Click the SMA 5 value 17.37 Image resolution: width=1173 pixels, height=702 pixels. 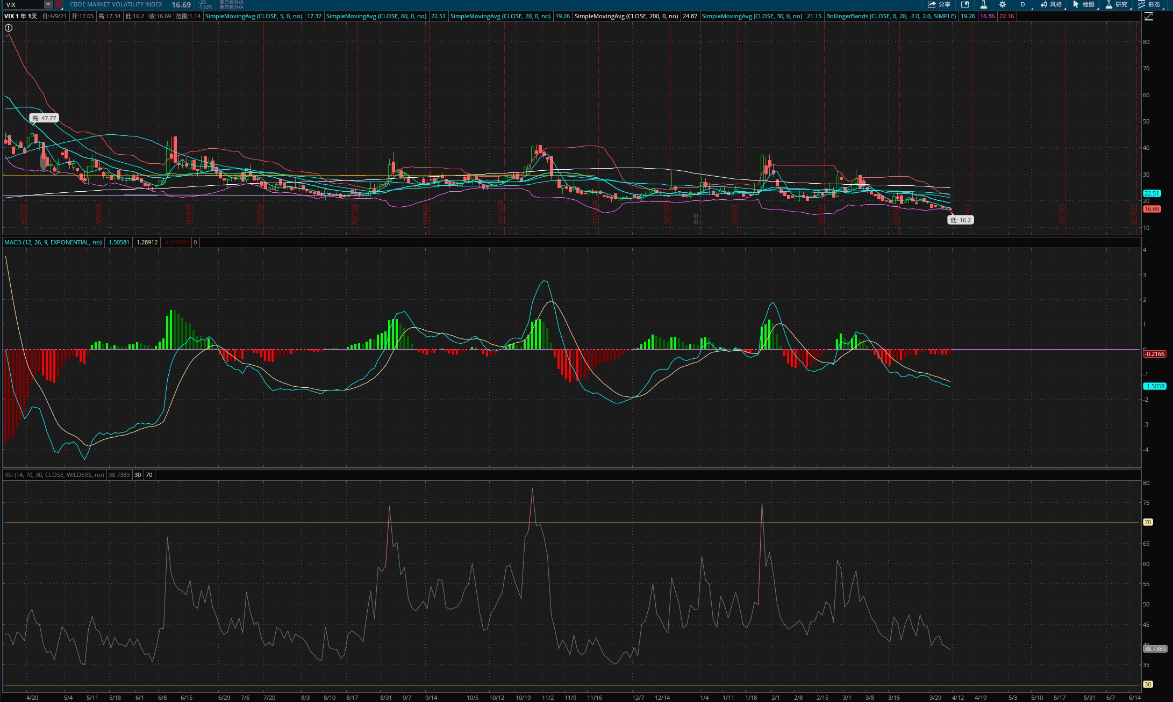(314, 16)
